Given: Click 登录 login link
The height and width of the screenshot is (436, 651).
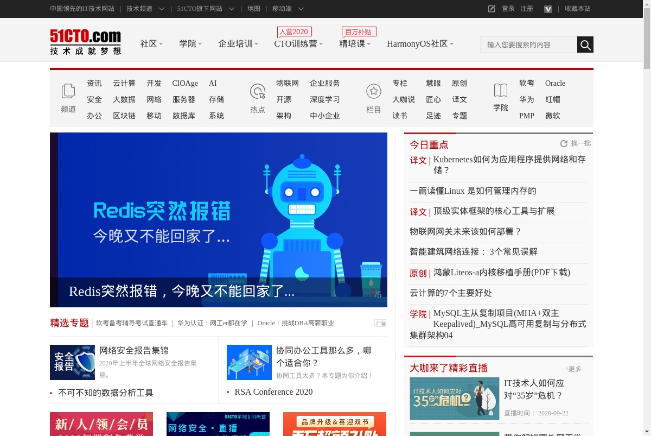Looking at the screenshot, I should (x=508, y=9).
